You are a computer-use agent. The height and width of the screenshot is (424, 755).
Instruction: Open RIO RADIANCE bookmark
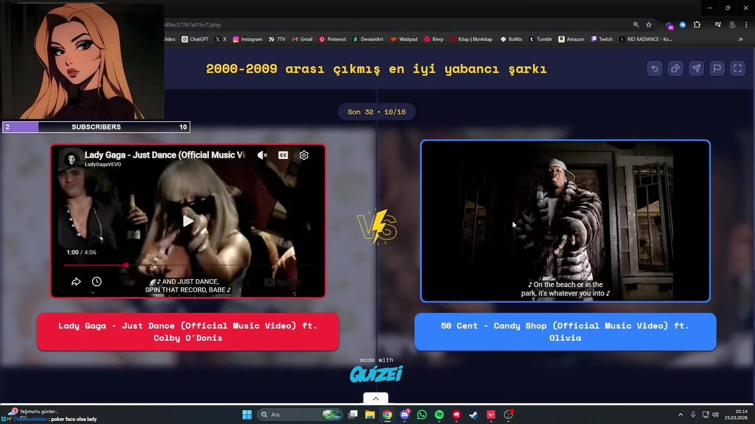coord(645,39)
